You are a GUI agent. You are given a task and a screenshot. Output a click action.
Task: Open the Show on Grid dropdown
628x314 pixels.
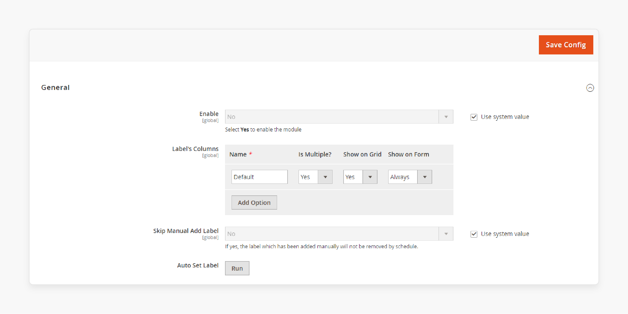tap(360, 177)
